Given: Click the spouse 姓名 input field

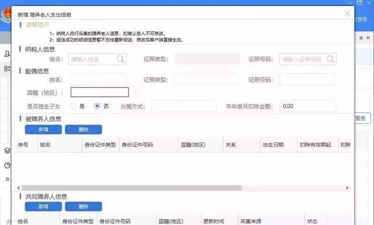Looking at the screenshot, I should click(x=98, y=79).
